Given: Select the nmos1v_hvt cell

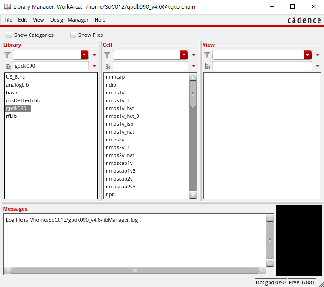Looking at the screenshot, I should [x=120, y=108].
